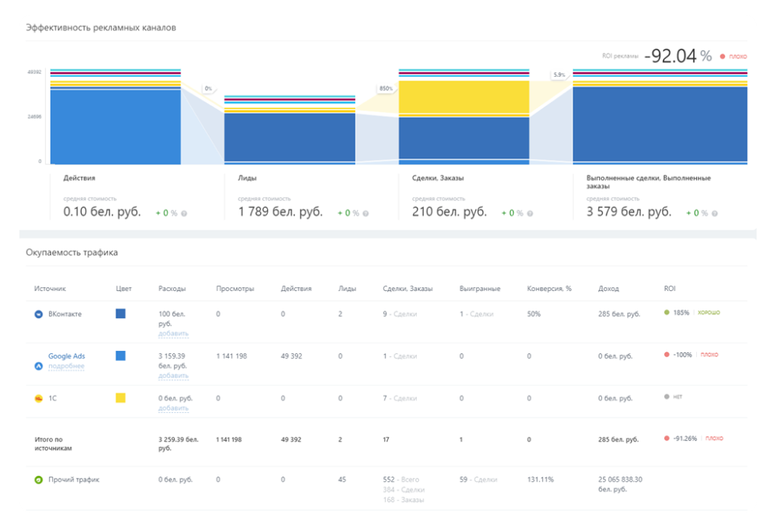Click the large yellow Сделки chart segment
This screenshot has width=776, height=527.
pyautogui.click(x=463, y=98)
